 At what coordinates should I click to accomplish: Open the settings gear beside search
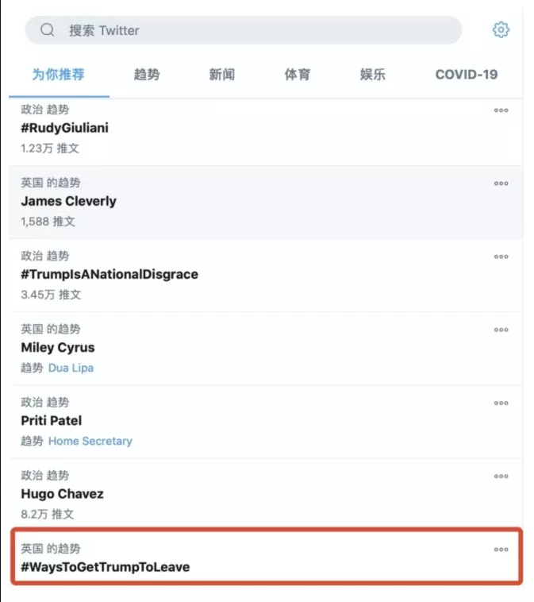[x=501, y=29]
